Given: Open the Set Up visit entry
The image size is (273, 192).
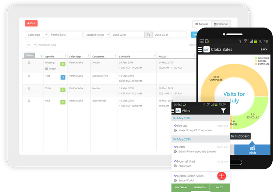Looking at the screenshot, I should (201, 128).
